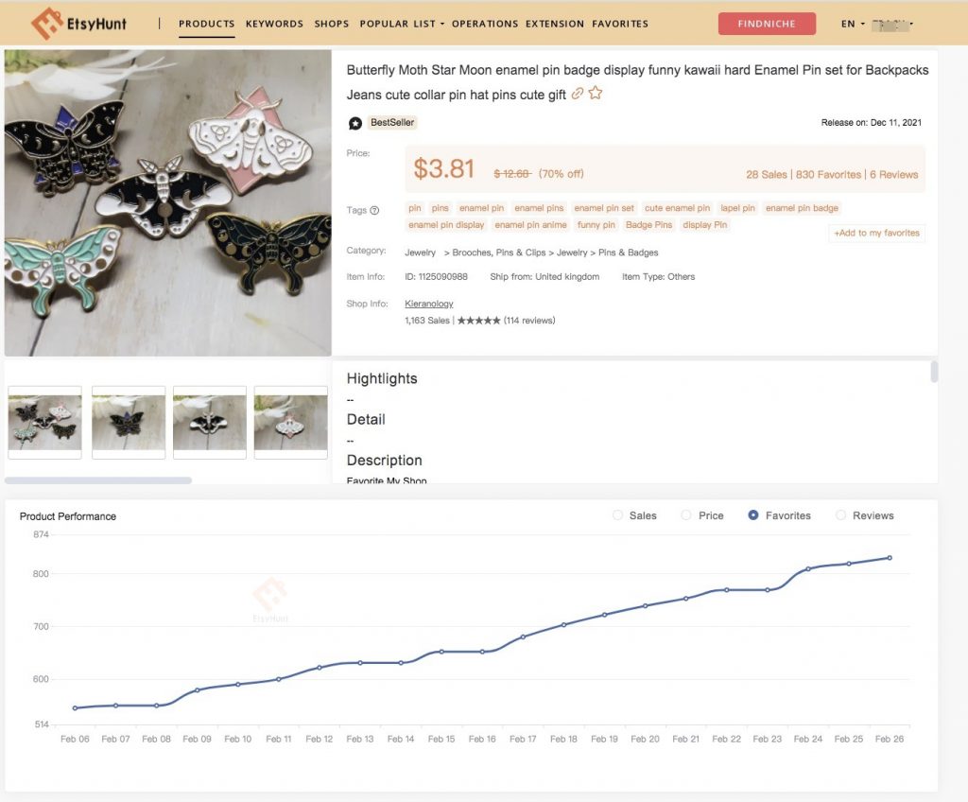968x802 pixels.
Task: Click the description panel vertical scrollbar
Action: point(934,372)
